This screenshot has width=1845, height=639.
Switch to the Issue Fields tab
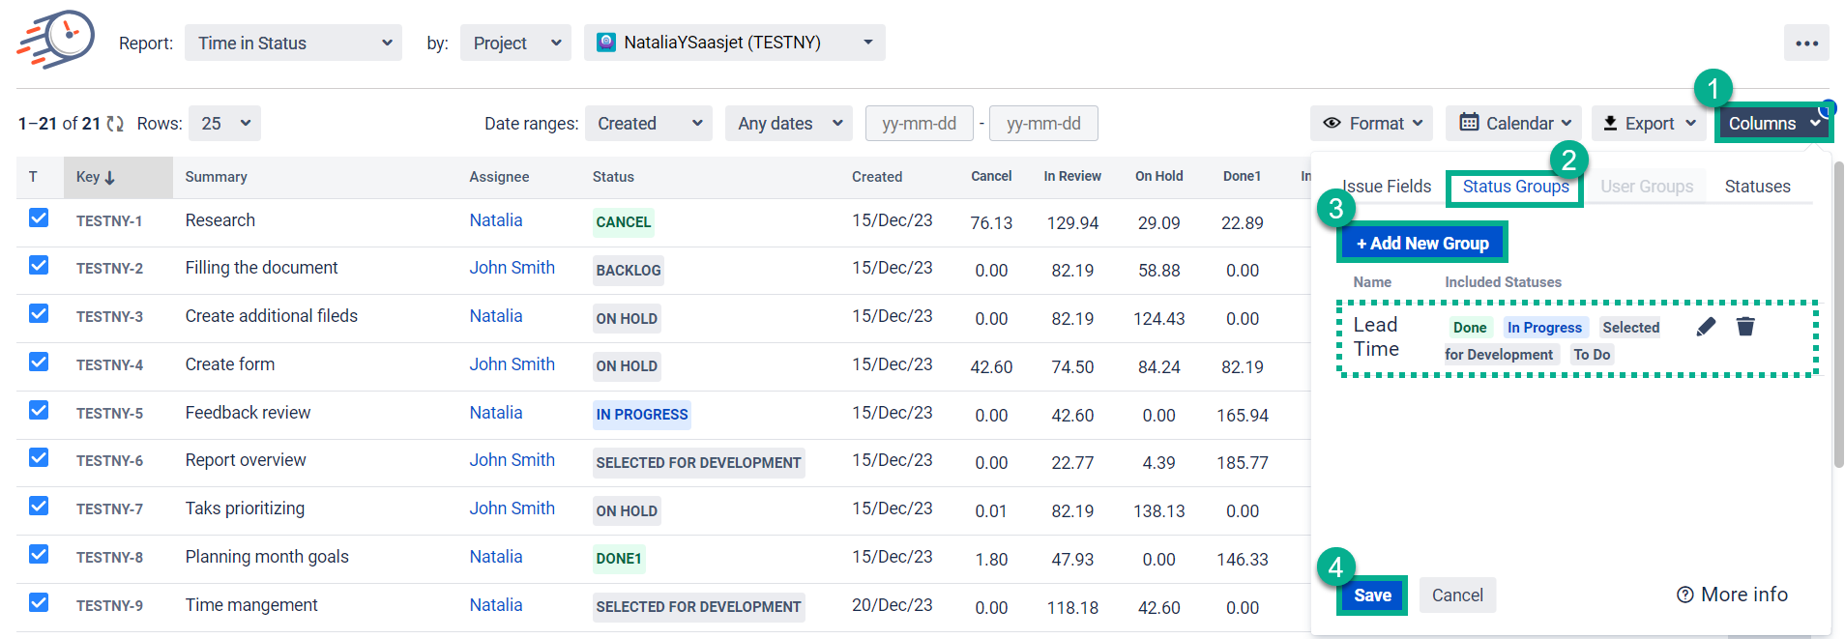click(x=1387, y=187)
